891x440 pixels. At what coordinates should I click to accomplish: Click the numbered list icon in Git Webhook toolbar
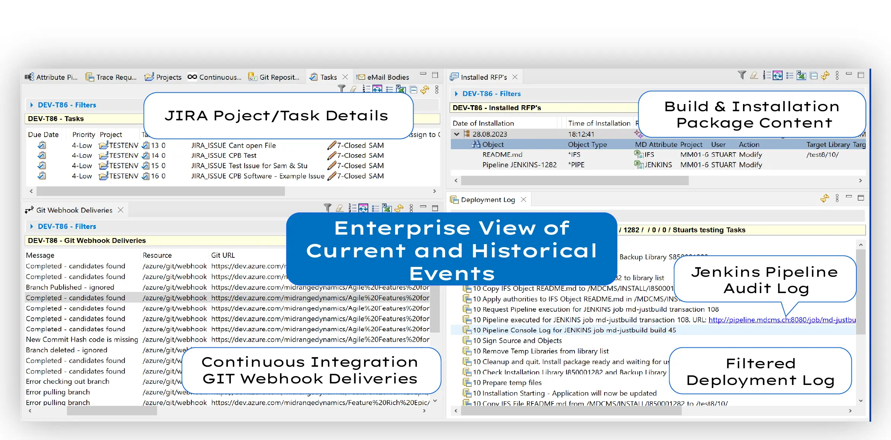point(352,208)
